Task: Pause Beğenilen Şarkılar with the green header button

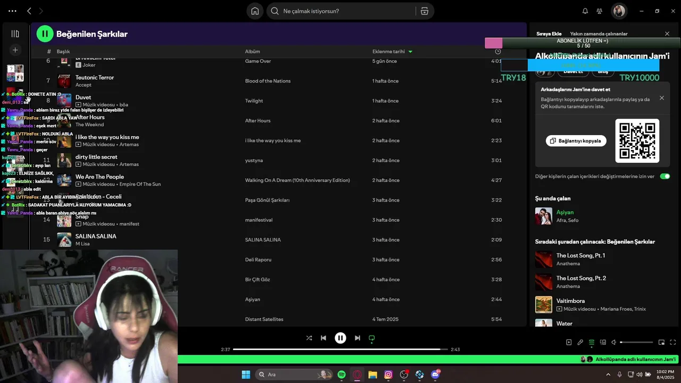Action: click(x=45, y=34)
